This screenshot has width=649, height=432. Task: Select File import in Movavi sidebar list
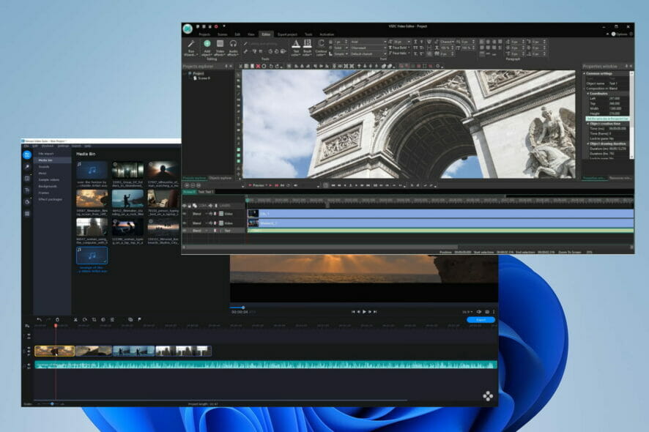click(x=46, y=154)
